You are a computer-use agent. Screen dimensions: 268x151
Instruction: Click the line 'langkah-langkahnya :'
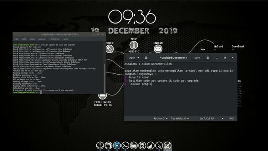click(x=140, y=74)
